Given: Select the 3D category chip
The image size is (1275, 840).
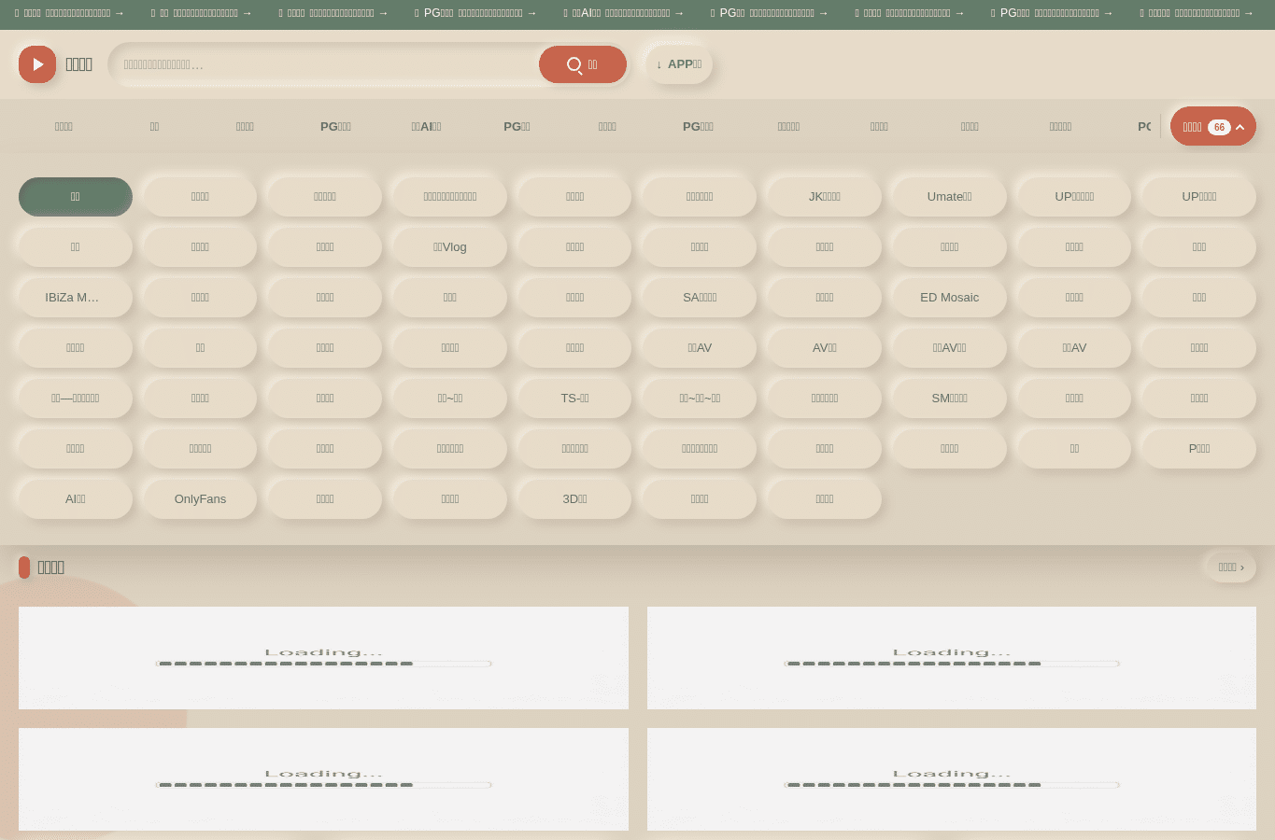Looking at the screenshot, I should coord(574,499).
